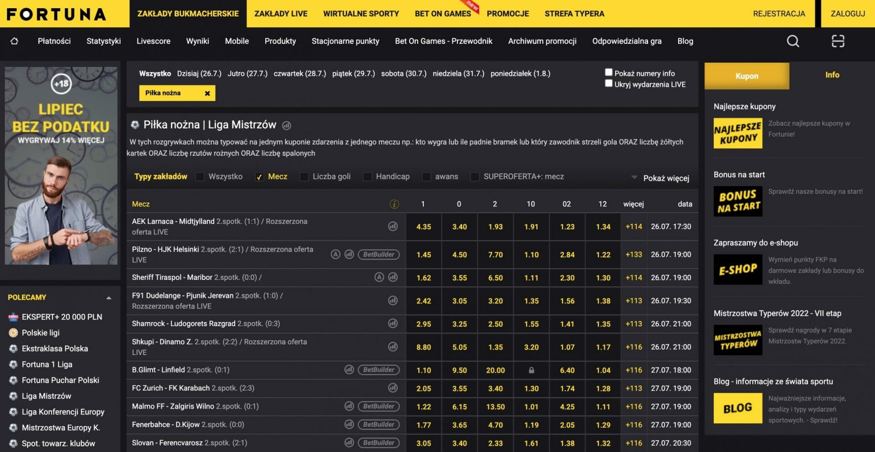The width and height of the screenshot is (875, 452).
Task: Open stats icon for B.Glimt - Linfield
Action: tap(349, 370)
